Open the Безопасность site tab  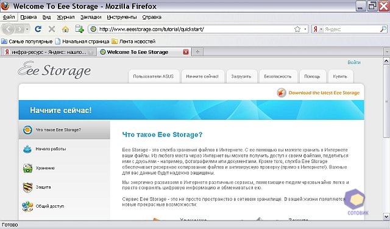click(278, 76)
